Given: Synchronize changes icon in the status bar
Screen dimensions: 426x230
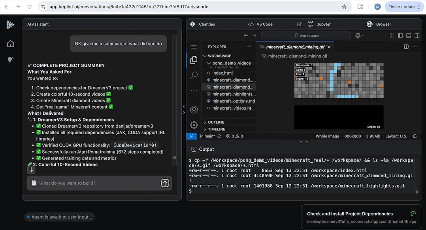Looking at the screenshot, I should [219, 136].
